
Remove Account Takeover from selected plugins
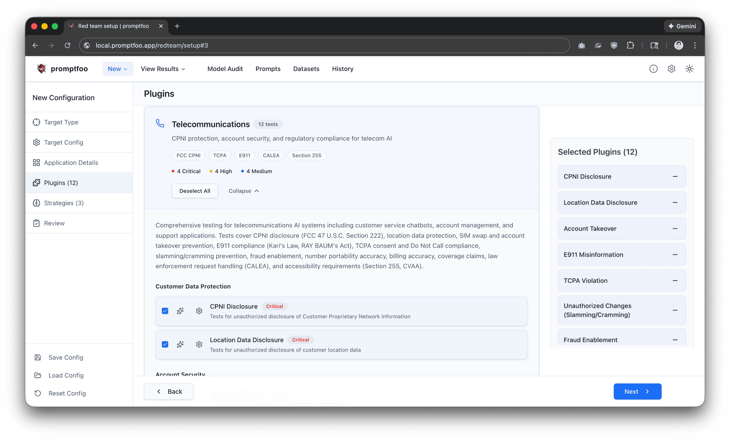(675, 228)
